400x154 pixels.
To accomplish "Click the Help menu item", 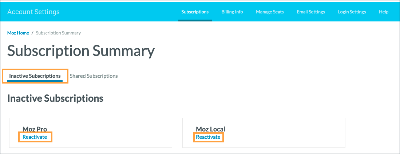I will 383,12.
